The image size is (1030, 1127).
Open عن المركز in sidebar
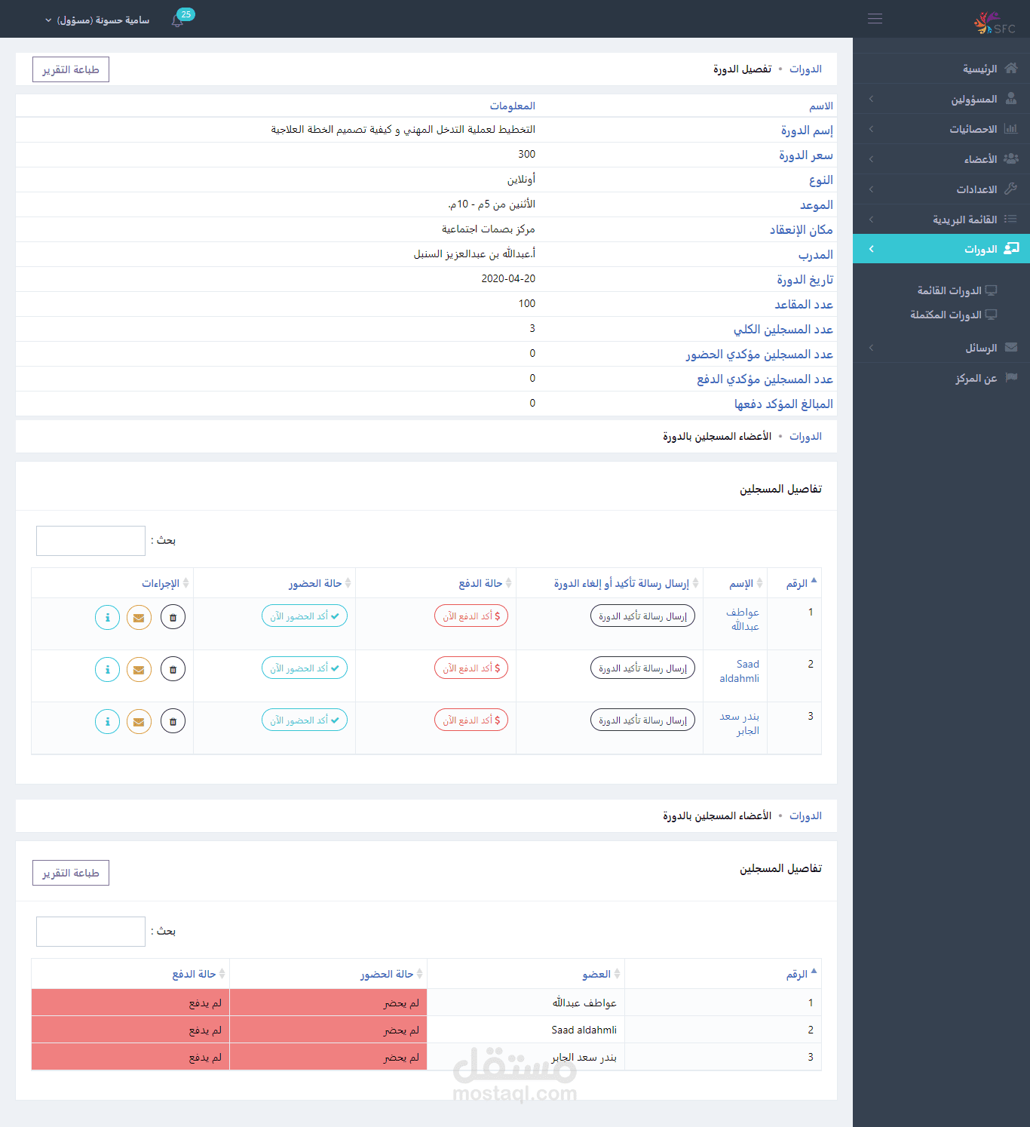(x=941, y=378)
